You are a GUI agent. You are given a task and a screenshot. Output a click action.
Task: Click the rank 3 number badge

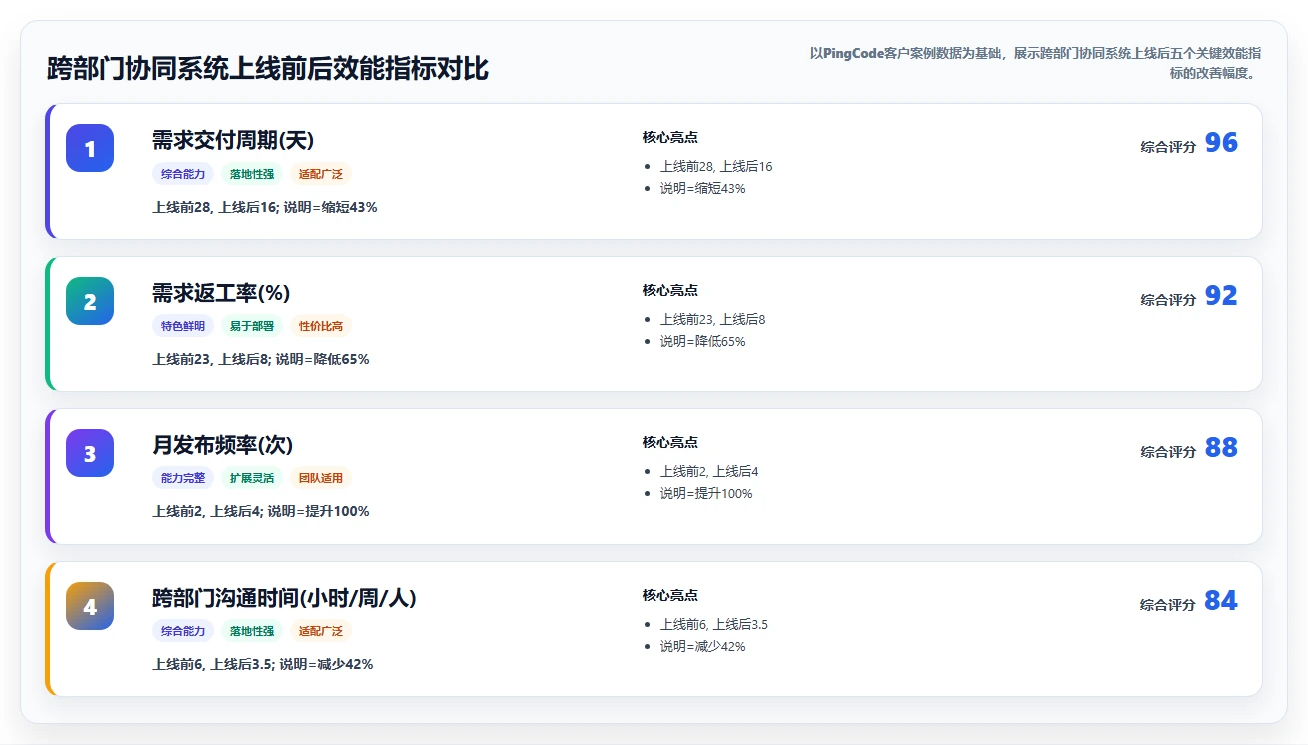(x=90, y=453)
